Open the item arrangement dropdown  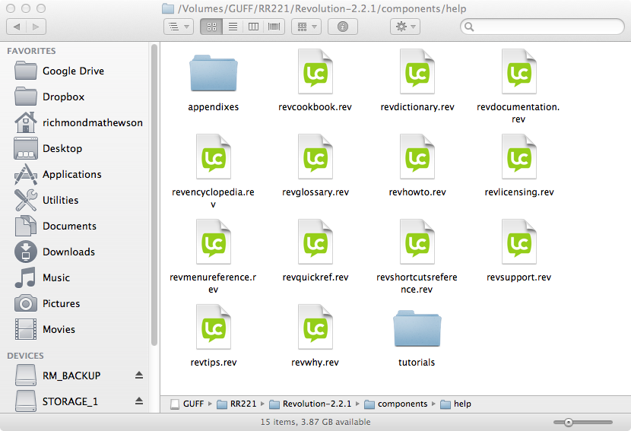coord(307,27)
